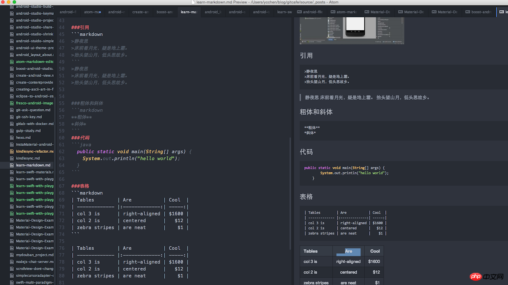Image resolution: width=508 pixels, height=285 pixels.
Task: Click the 表格 heading in preview
Action: click(x=306, y=197)
